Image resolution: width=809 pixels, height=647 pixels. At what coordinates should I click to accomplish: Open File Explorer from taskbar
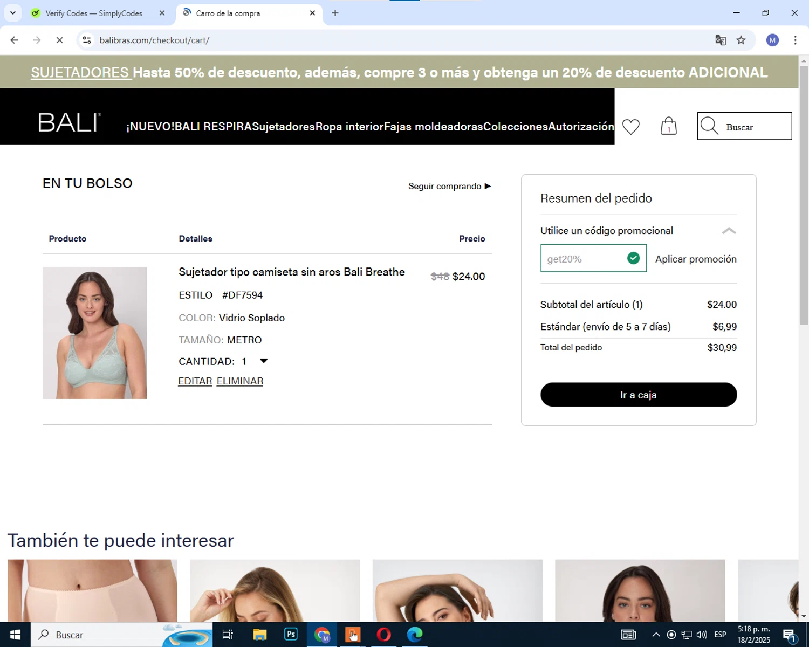(x=259, y=635)
